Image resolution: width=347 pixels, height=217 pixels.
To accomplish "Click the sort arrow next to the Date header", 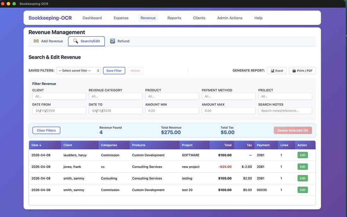I will pos(40,145).
